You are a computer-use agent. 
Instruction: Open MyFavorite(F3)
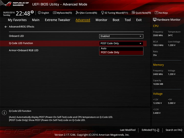[x=62, y=13]
